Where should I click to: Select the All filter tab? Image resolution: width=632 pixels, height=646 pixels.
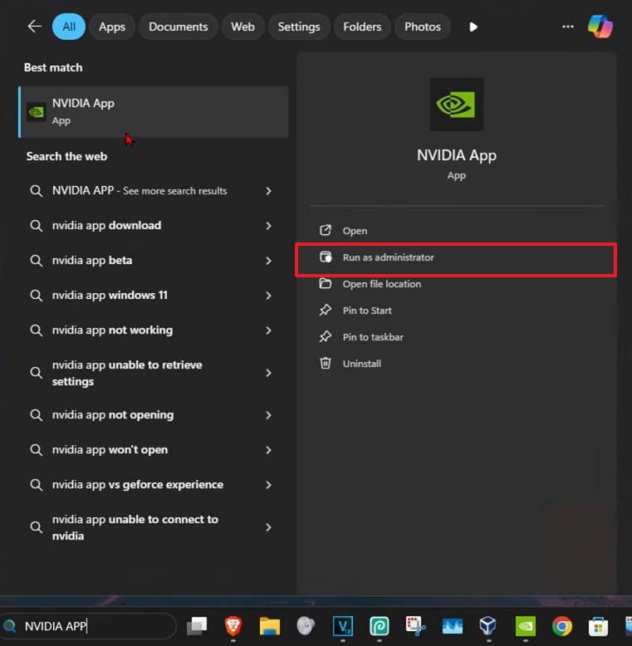coord(69,27)
